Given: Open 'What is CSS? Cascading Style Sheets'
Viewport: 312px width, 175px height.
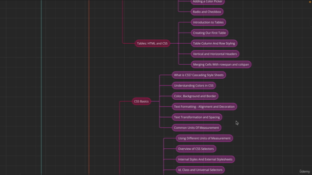Looking at the screenshot, I should click(199, 75).
